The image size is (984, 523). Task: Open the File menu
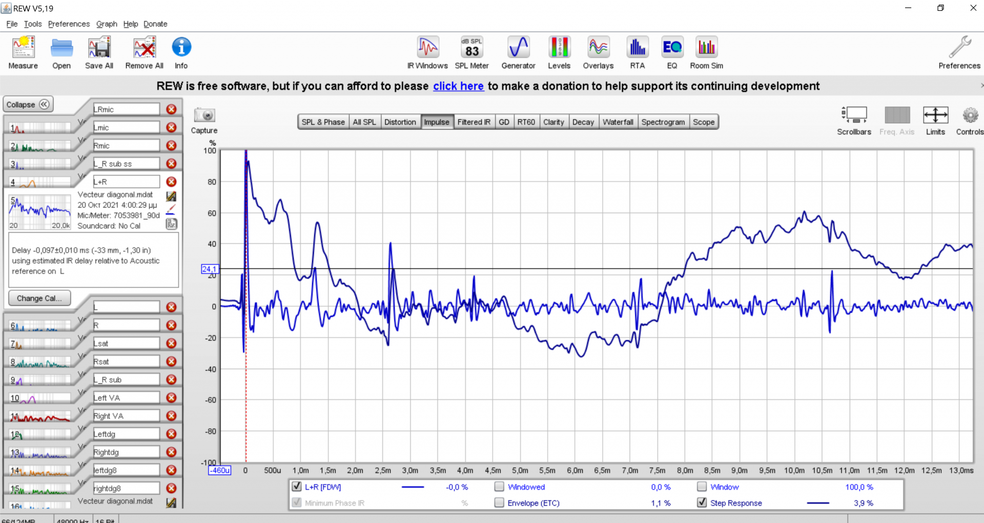point(12,24)
